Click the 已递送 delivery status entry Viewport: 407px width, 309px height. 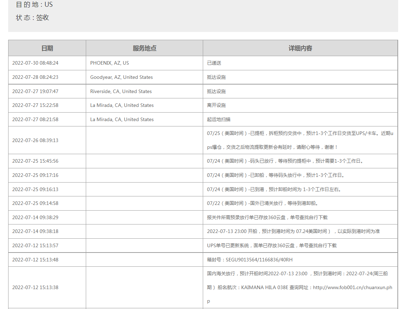(x=214, y=63)
